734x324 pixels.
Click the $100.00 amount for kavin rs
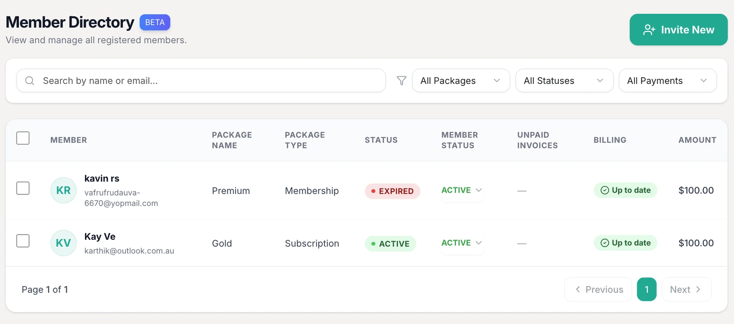[x=696, y=190]
